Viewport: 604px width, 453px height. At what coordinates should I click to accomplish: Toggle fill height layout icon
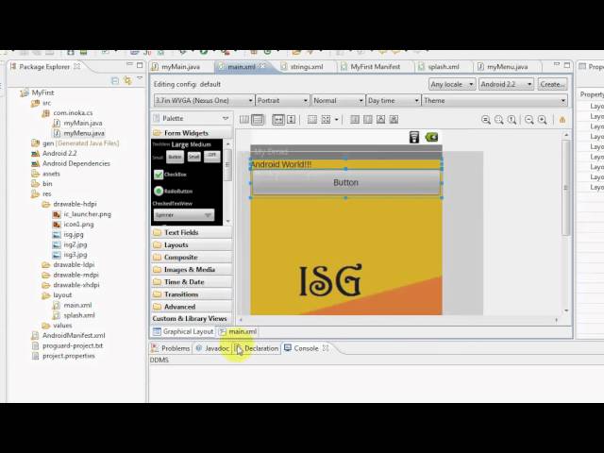(292, 120)
